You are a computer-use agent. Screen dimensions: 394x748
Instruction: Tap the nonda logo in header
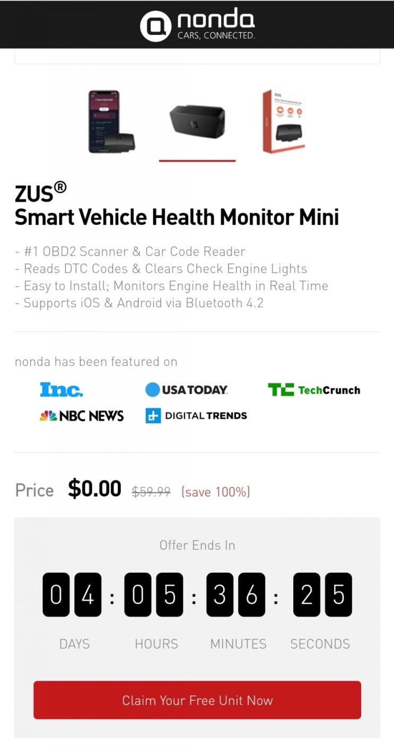pos(197,25)
